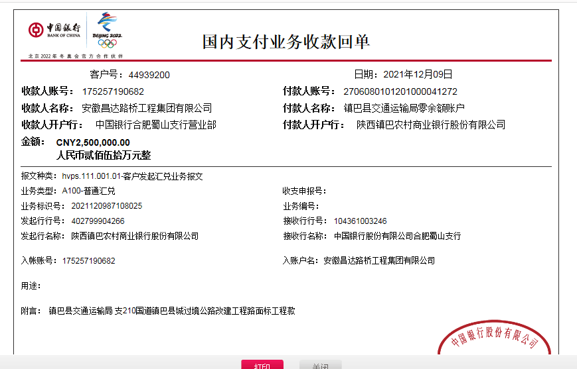Click receiving bank number 104361003246
Image resolution: width=577 pixels, height=369 pixels.
coord(360,221)
